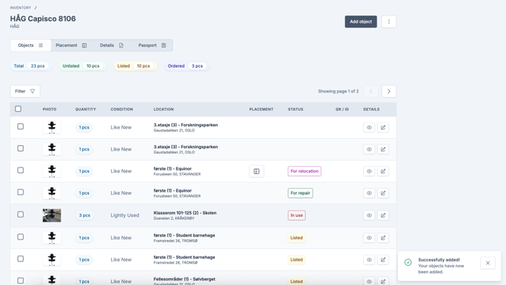Click the Add object button
This screenshot has width=506, height=285.
(360, 21)
